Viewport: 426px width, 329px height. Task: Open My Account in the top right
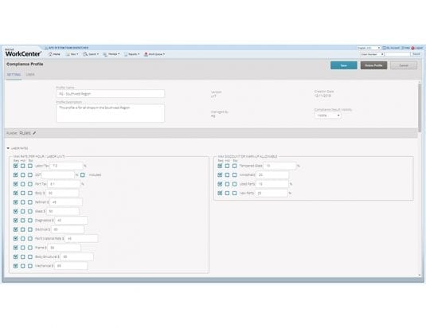point(391,48)
